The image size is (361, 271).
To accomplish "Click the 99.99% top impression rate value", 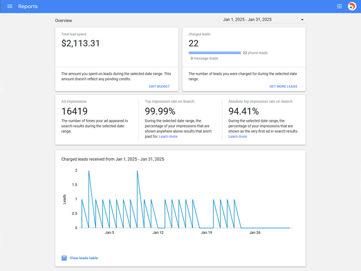I will pos(160,111).
